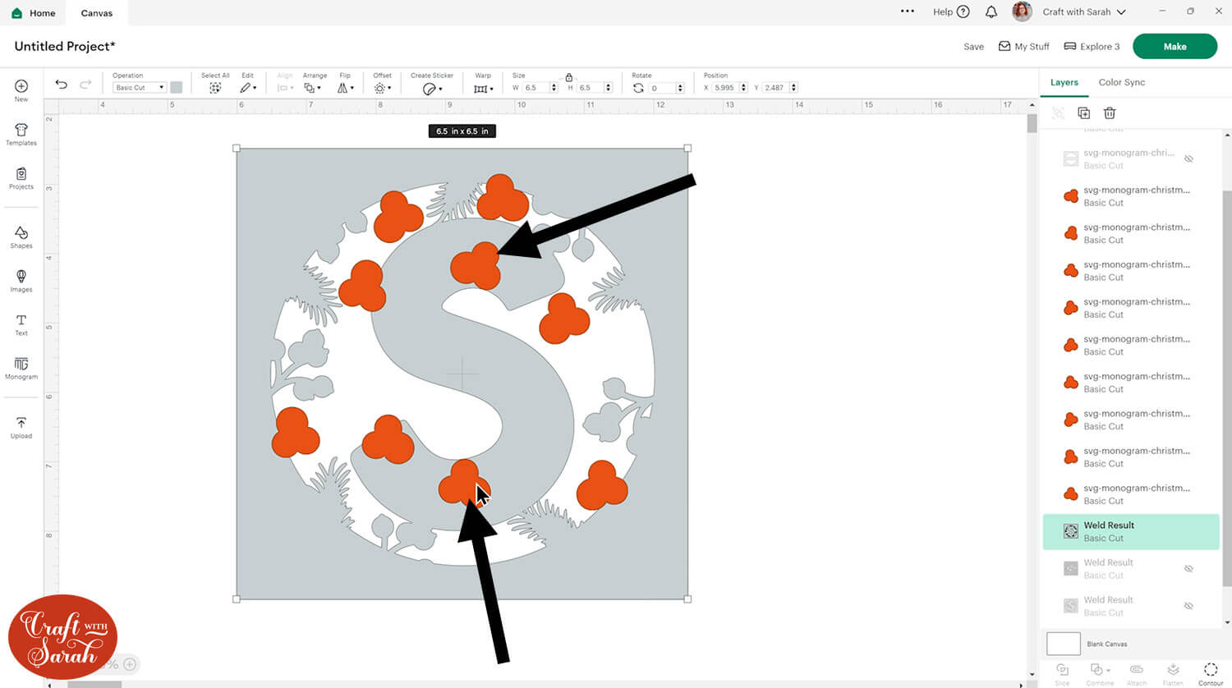Go to the Home tab
The image size is (1232, 688).
34,13
